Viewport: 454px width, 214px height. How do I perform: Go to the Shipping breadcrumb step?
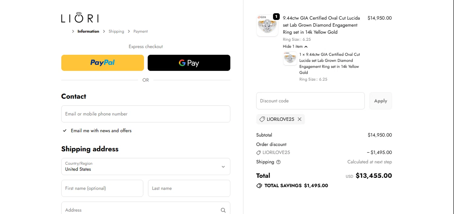[116, 31]
